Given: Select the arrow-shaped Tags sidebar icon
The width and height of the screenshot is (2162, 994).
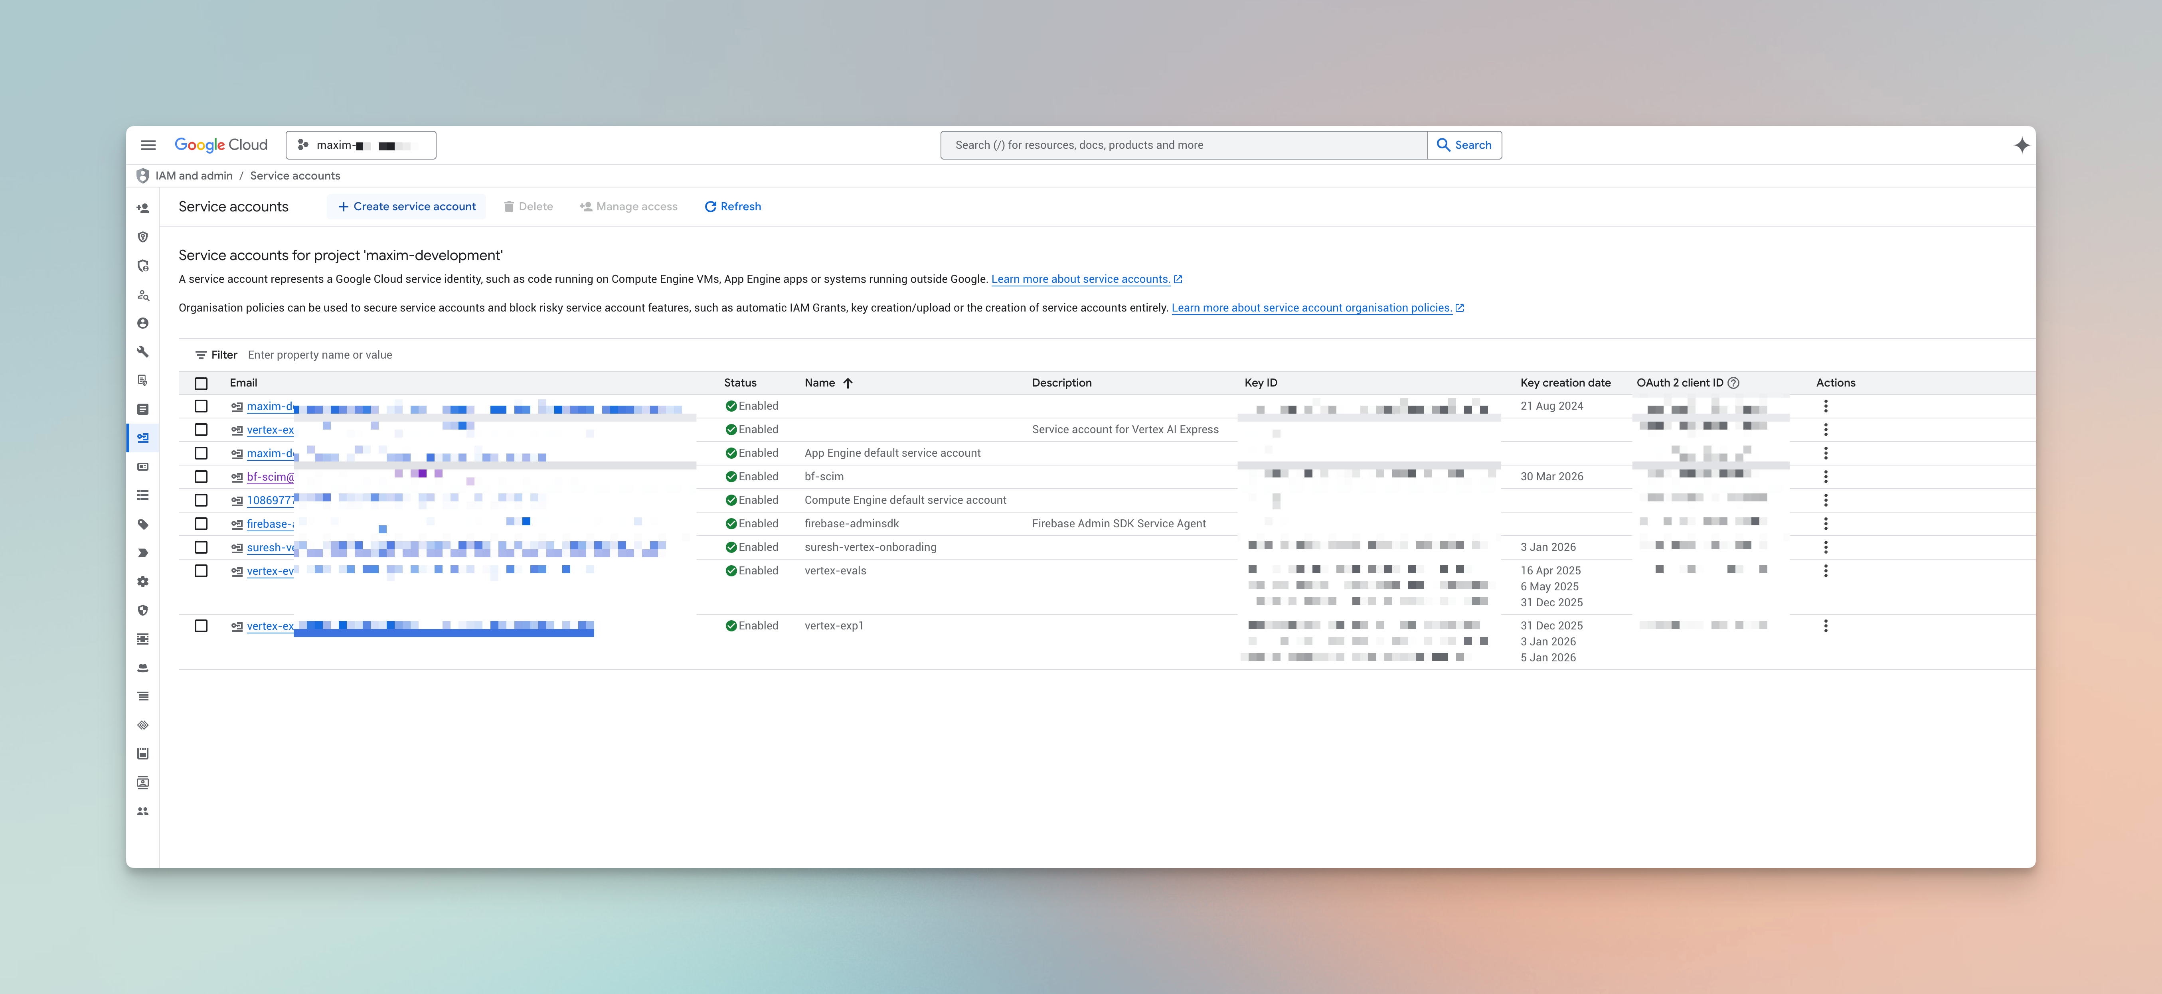Looking at the screenshot, I should [x=143, y=553].
